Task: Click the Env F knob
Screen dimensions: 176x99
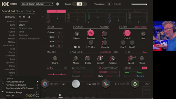Action: coord(123,43)
